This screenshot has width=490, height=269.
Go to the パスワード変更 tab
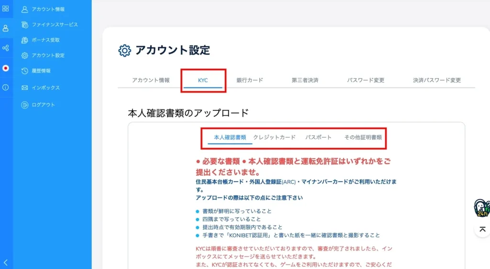point(366,80)
